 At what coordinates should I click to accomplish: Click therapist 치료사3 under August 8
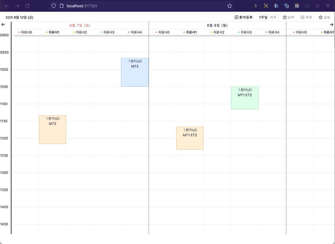pyautogui.click(x=247, y=32)
